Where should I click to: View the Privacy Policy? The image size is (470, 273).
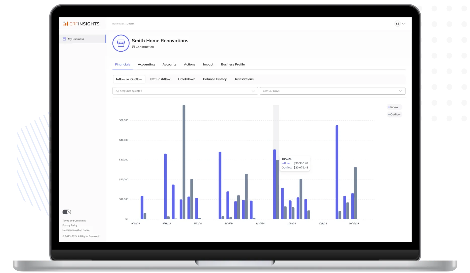click(x=70, y=225)
